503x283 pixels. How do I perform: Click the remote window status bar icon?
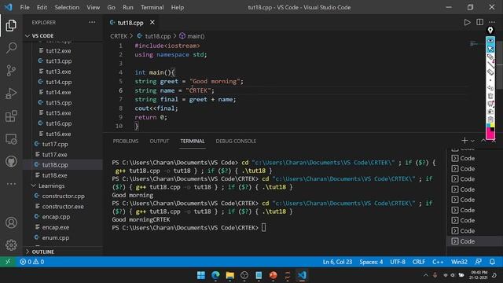tap(8, 262)
